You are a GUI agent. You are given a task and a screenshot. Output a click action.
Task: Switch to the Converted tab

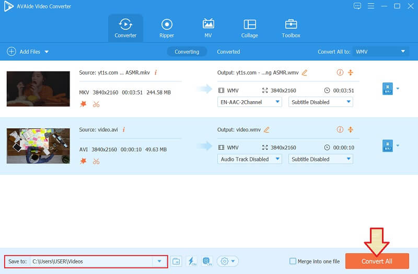[228, 52]
